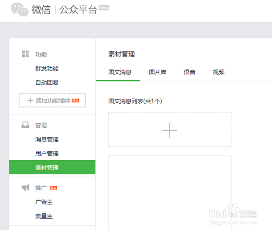Click the Beta badge next to 公众平台
The image size is (273, 232).
coord(104,8)
